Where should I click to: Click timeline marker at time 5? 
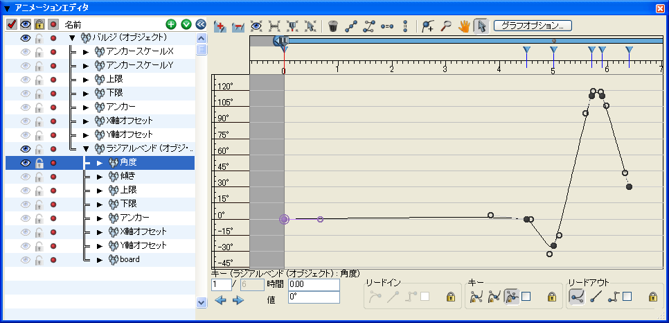click(554, 50)
